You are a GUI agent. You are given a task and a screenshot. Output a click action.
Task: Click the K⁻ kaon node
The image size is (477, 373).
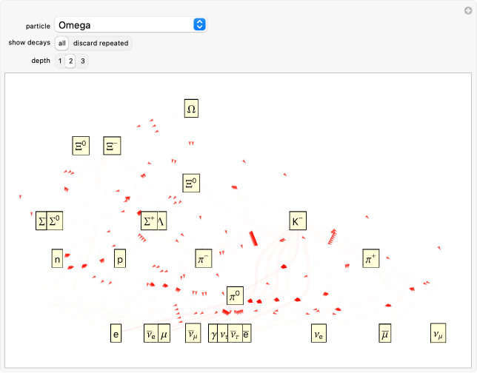click(x=298, y=221)
